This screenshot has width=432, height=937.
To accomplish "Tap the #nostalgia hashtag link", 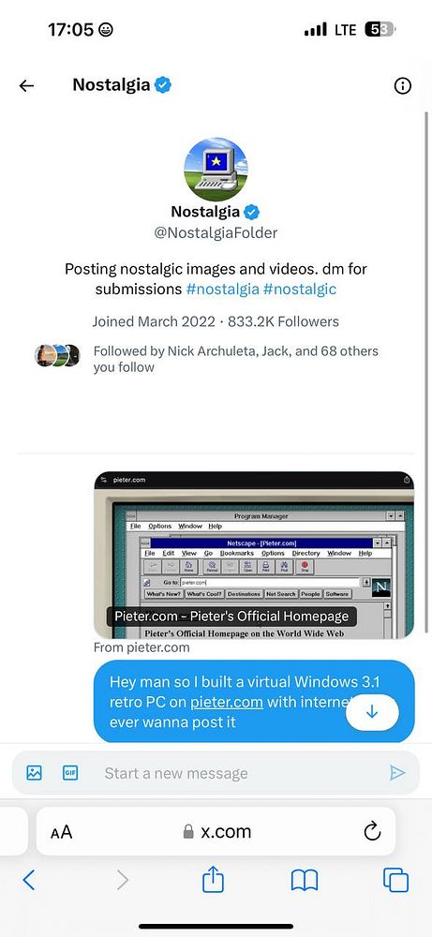I will [222, 290].
